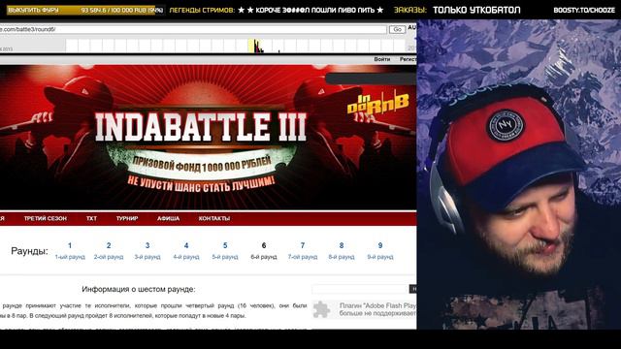Viewport: 621px width, 349px height.
Task: Open the АФИША menu item
Action: point(168,218)
